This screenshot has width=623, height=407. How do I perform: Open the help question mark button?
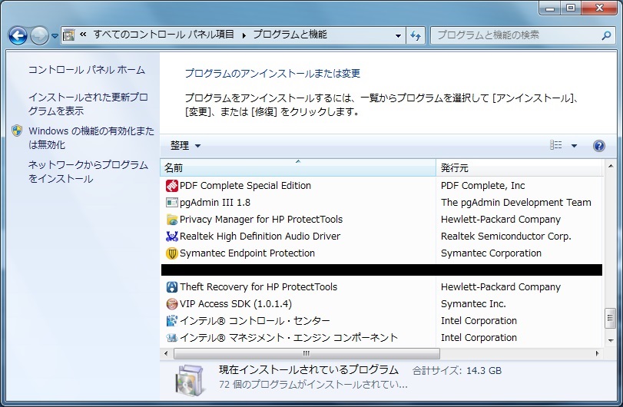598,146
